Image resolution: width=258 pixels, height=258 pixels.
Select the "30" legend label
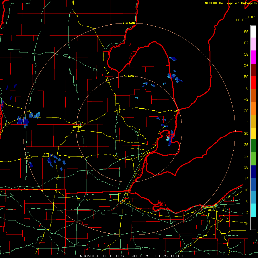click(x=246, y=133)
